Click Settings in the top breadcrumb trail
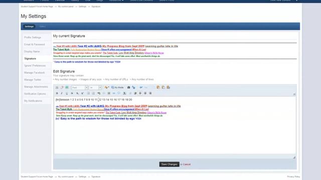Viewport: 321px width, 180px height. 82,6
